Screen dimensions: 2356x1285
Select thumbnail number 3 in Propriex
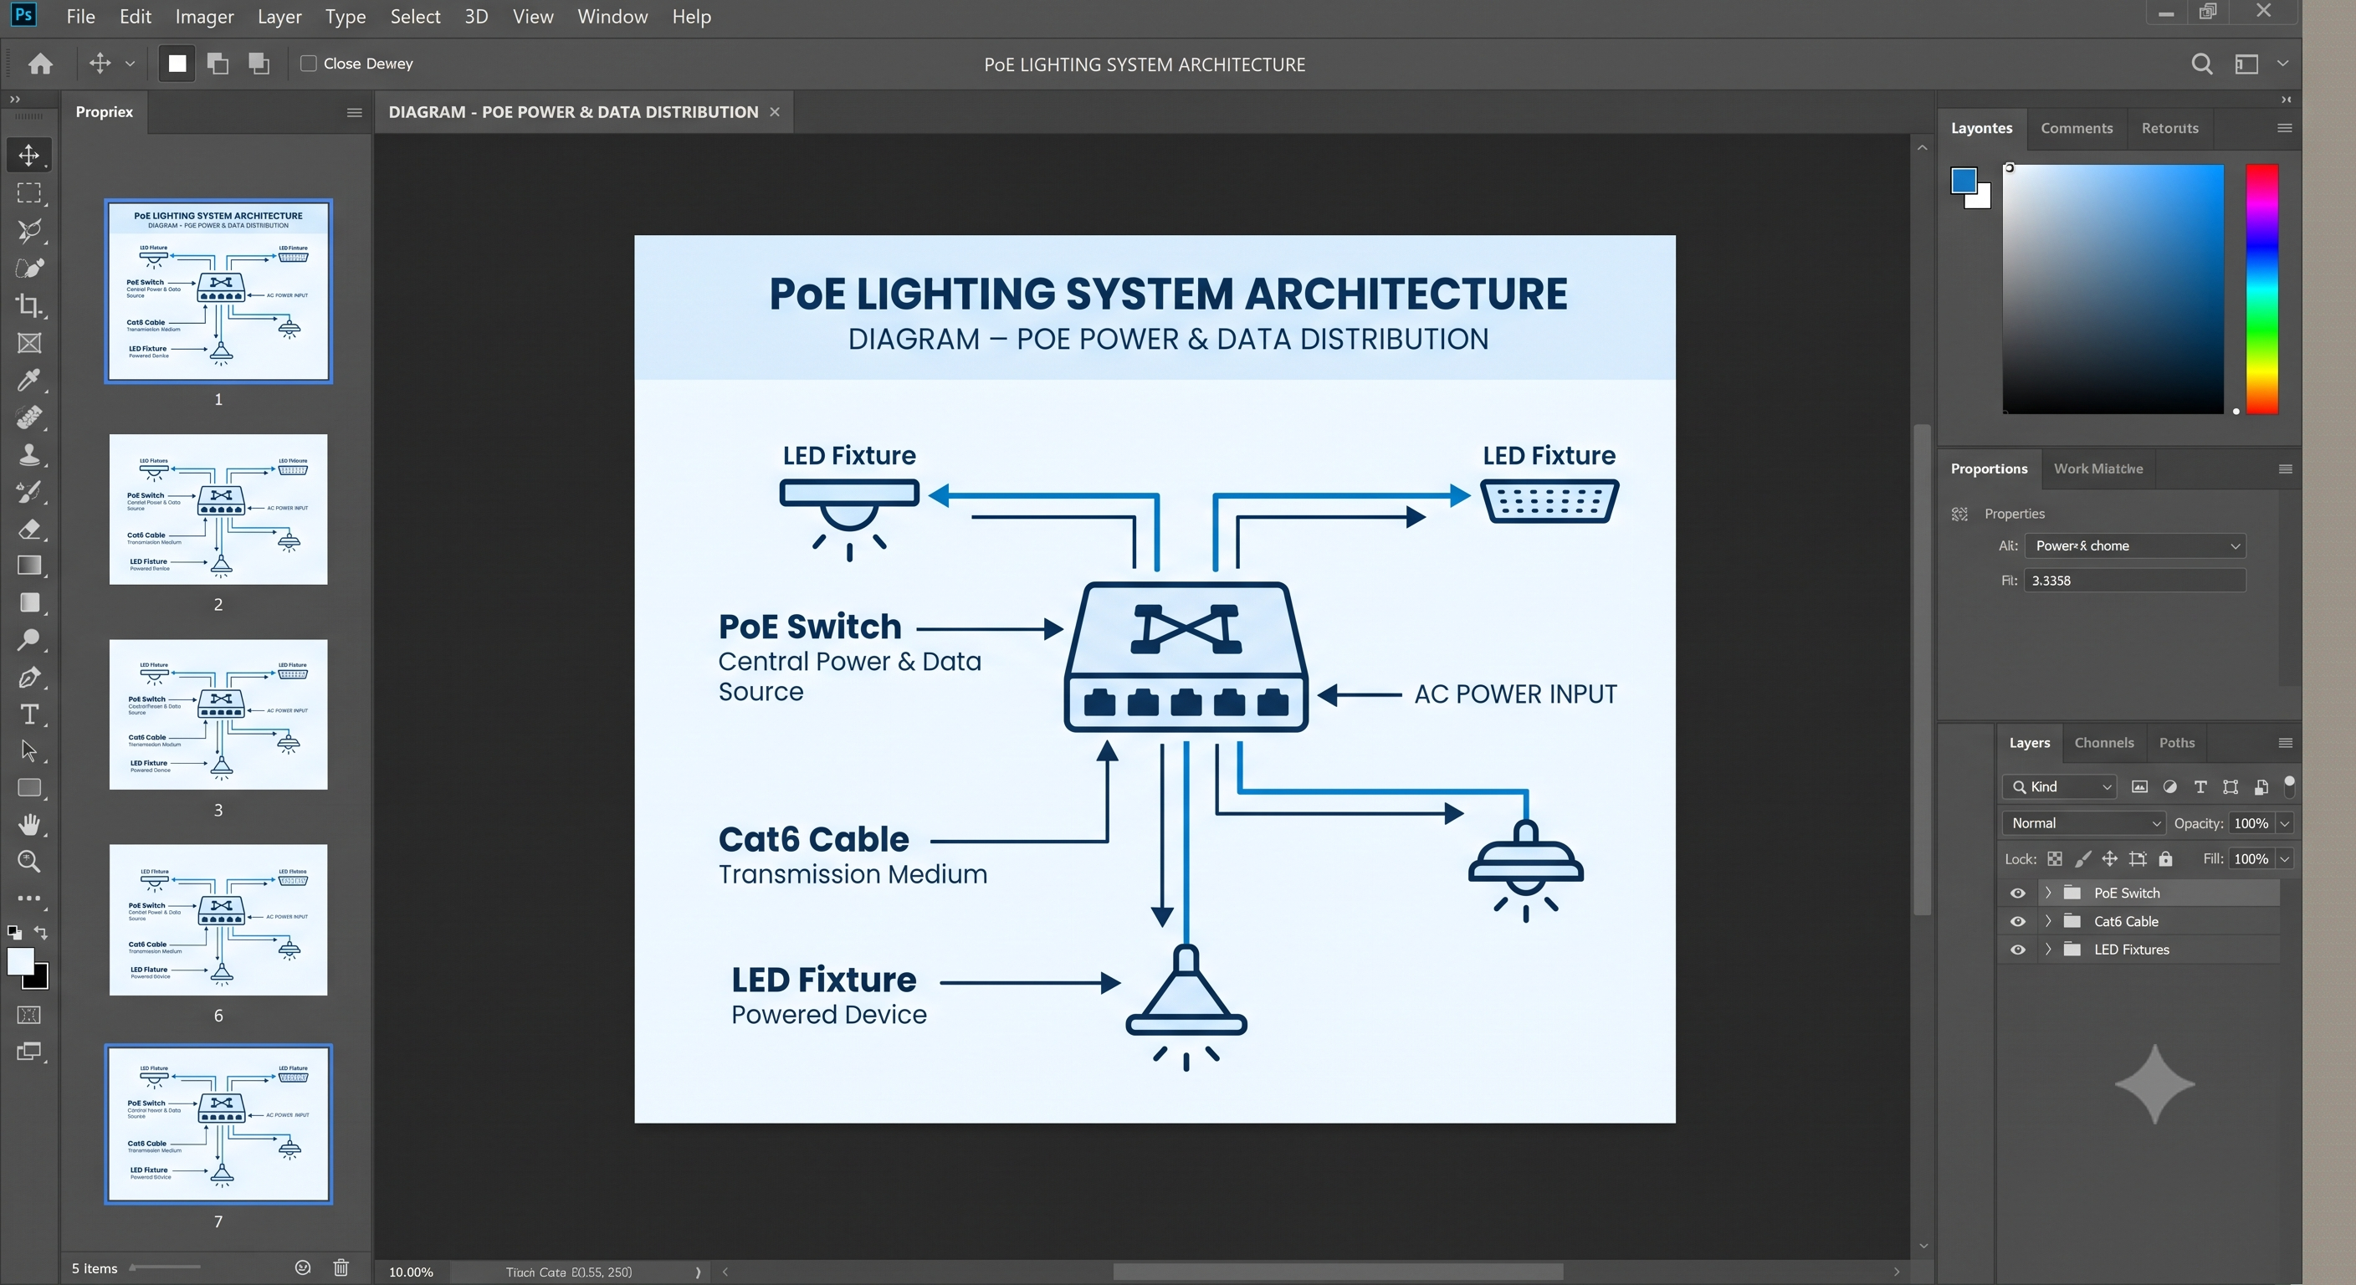[218, 714]
